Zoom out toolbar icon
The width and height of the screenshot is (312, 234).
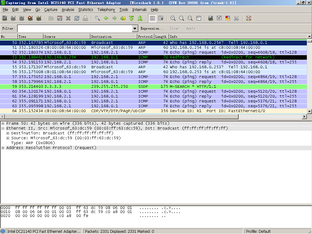pyautogui.click(x=182, y=19)
